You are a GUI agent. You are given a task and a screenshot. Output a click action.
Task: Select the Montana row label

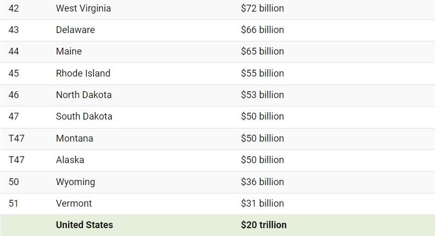click(75, 138)
